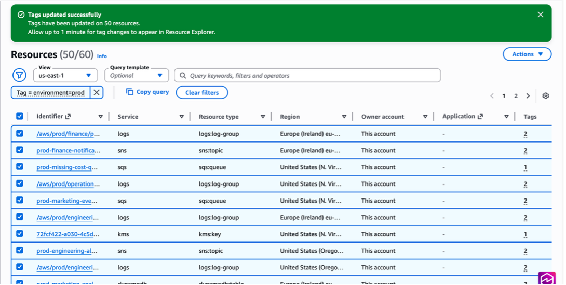The width and height of the screenshot is (566, 285).
Task: Click the Tags column header
Action: pos(530,117)
